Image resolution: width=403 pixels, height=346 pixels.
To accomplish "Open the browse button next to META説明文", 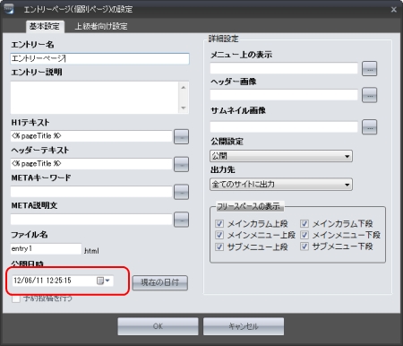I will (181, 220).
